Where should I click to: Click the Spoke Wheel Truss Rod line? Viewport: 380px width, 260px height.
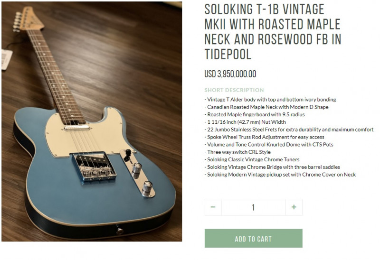[265, 137]
